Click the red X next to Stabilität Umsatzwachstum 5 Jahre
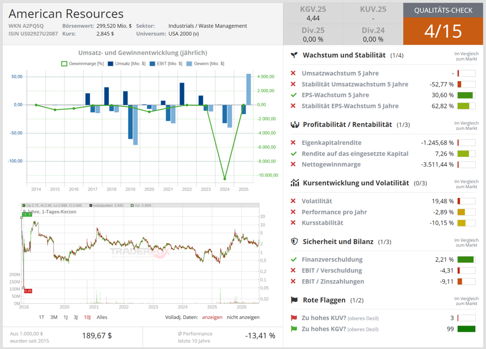Viewport: 486px width, 349px height. tap(293, 84)
